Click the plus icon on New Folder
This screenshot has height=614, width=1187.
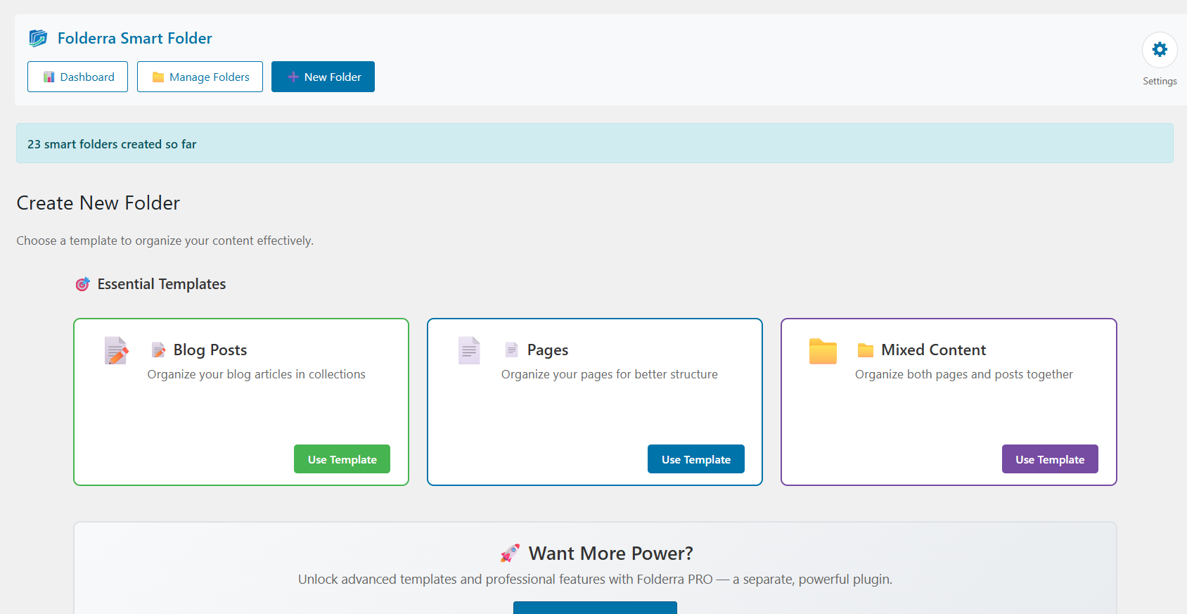click(x=293, y=77)
